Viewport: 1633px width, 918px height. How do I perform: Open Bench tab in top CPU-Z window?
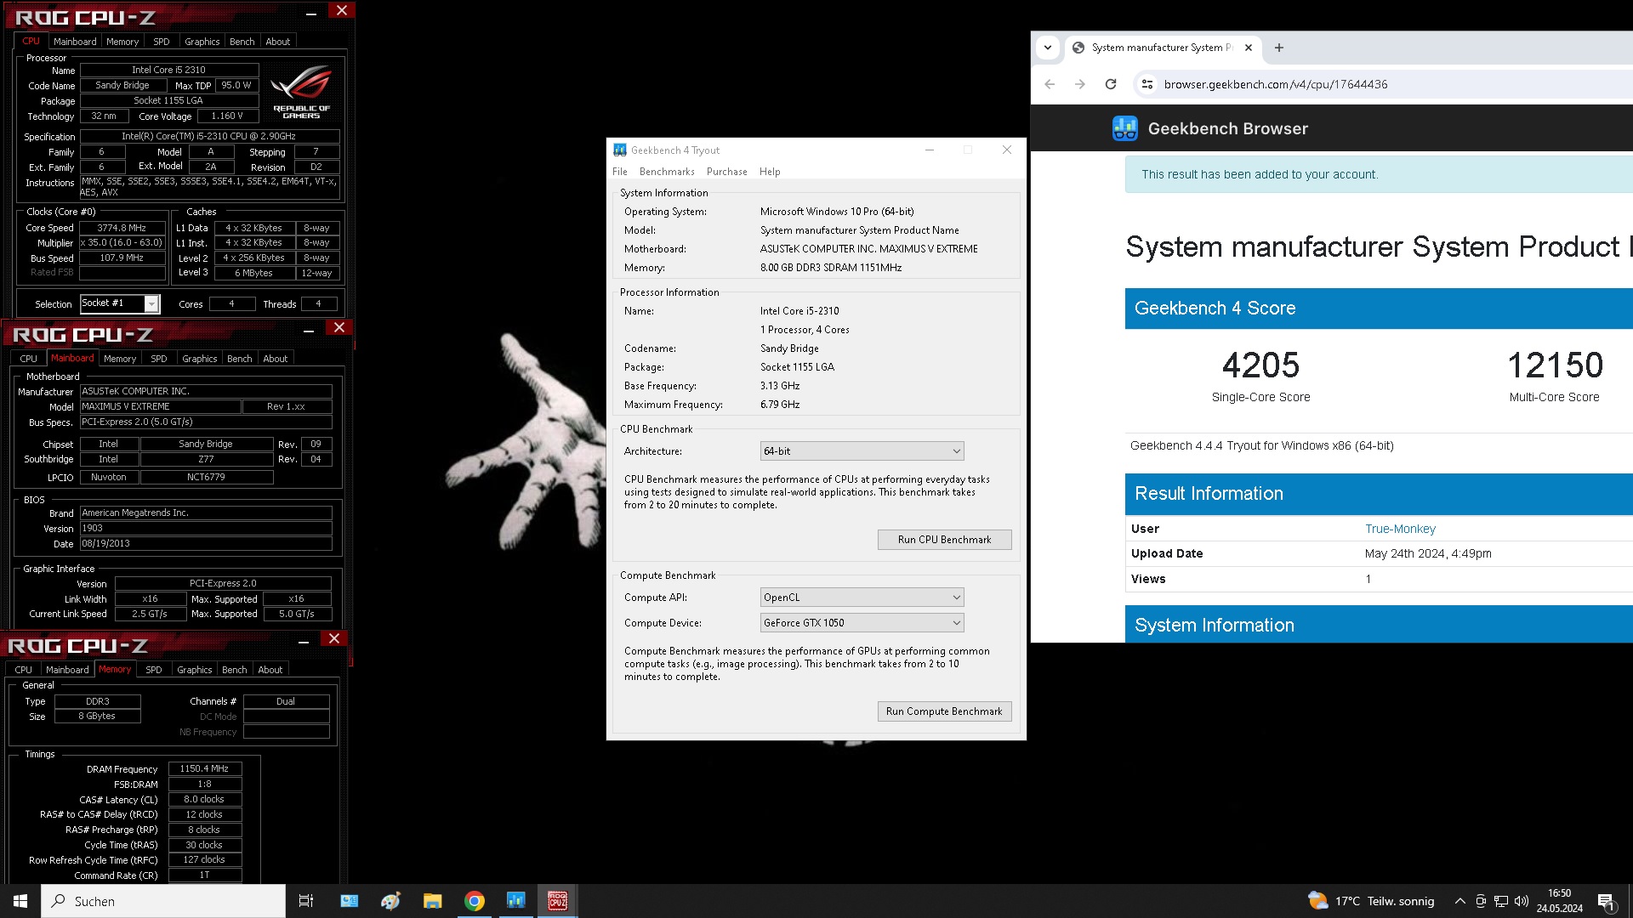pyautogui.click(x=242, y=42)
